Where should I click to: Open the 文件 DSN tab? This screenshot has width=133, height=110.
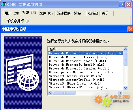46,13
